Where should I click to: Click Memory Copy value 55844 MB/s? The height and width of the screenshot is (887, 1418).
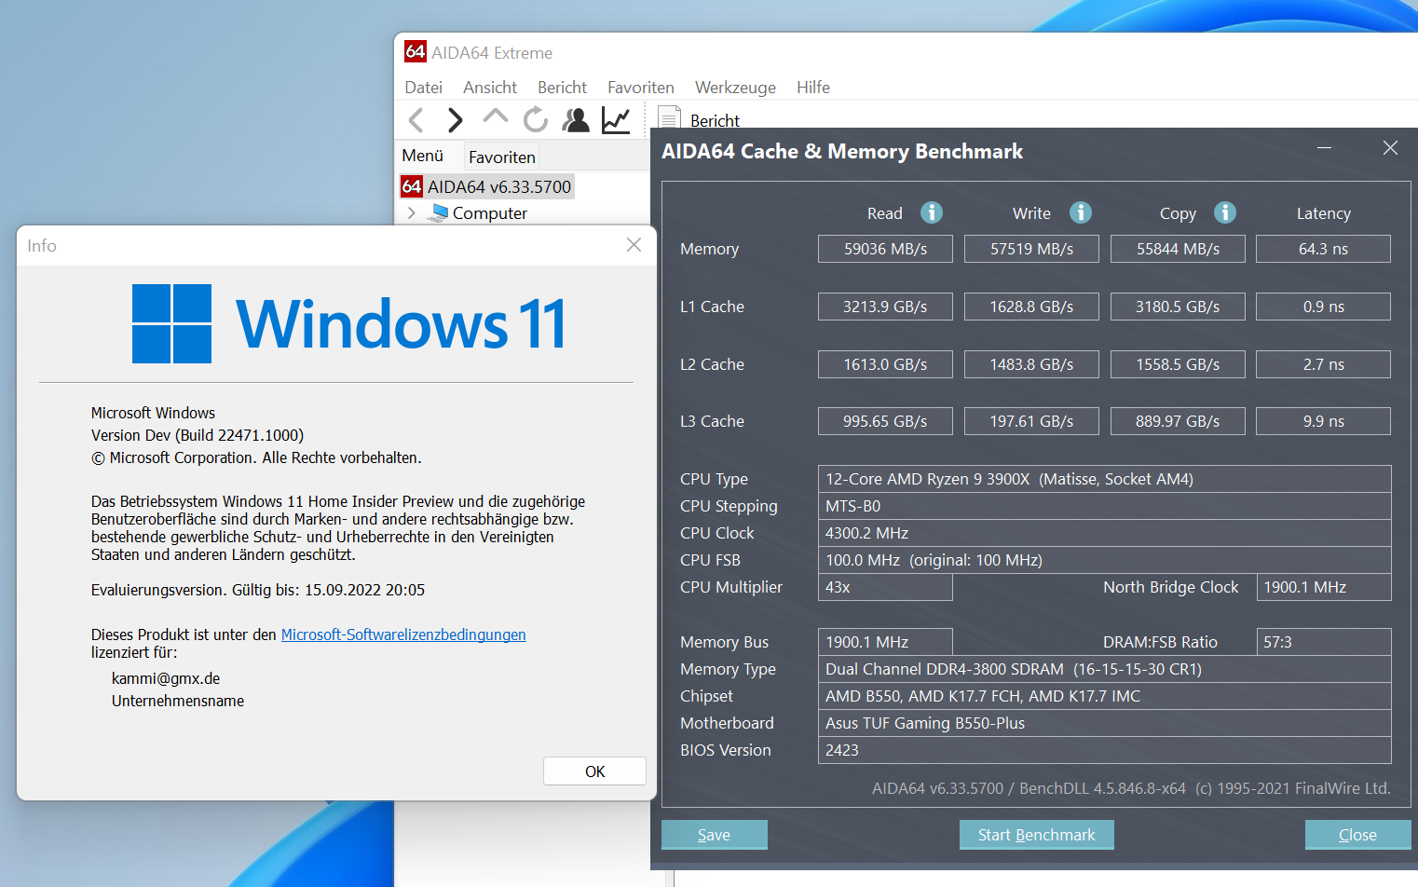tap(1178, 249)
